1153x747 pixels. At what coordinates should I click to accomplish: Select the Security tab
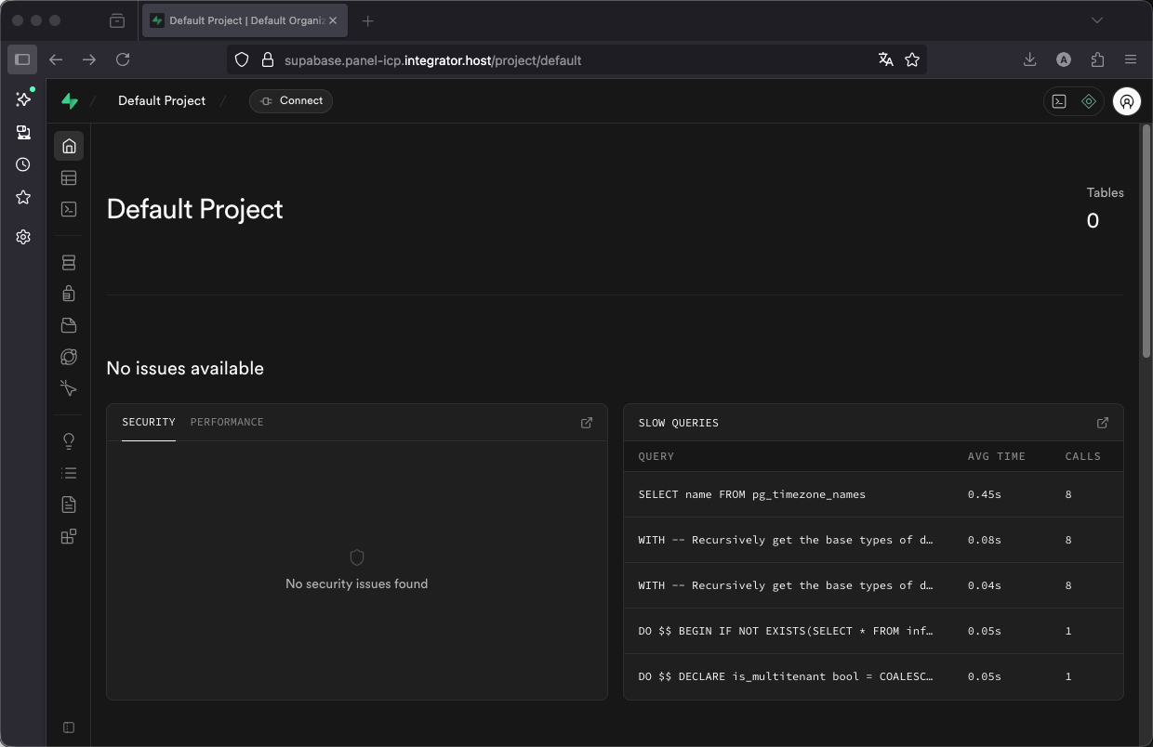point(149,422)
